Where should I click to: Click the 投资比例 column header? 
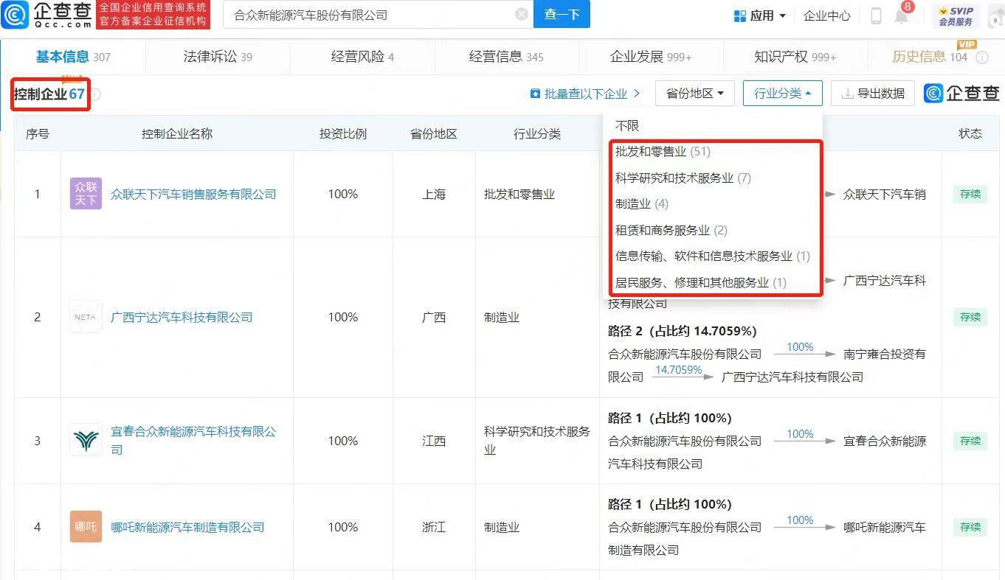click(x=343, y=133)
